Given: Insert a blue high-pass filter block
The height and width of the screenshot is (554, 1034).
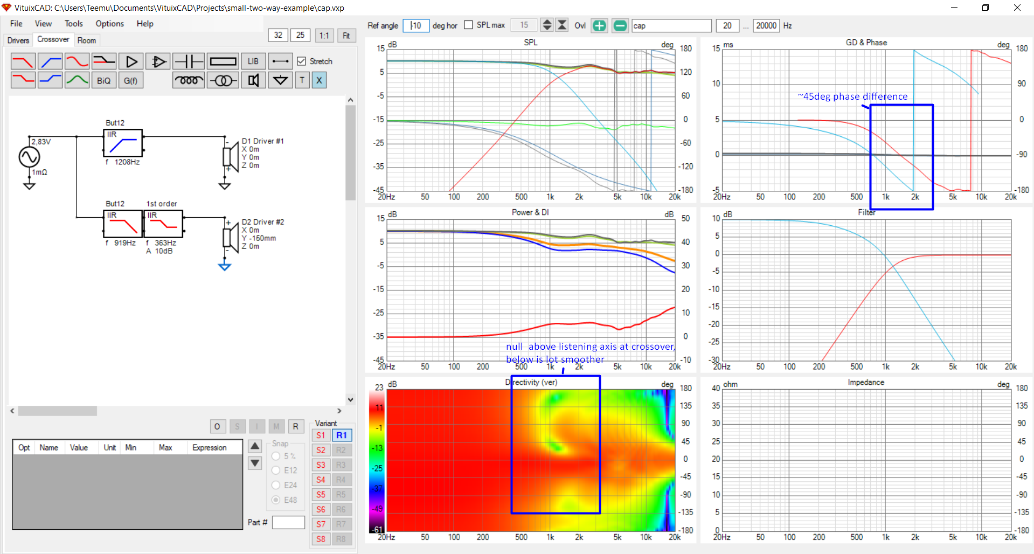Looking at the screenshot, I should pos(50,61).
